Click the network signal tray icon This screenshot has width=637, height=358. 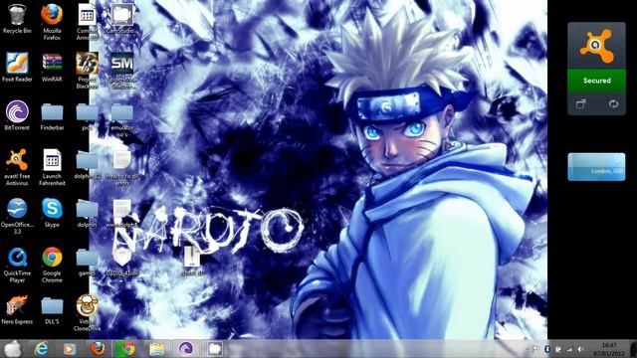tap(569, 349)
